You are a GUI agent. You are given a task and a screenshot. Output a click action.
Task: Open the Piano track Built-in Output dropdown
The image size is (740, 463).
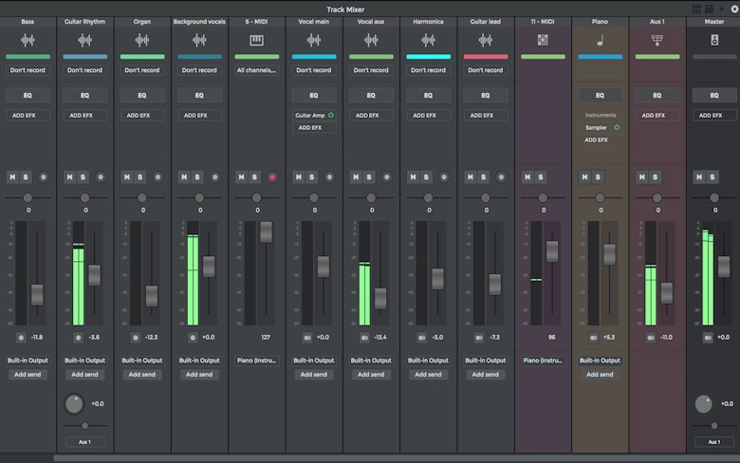point(600,361)
